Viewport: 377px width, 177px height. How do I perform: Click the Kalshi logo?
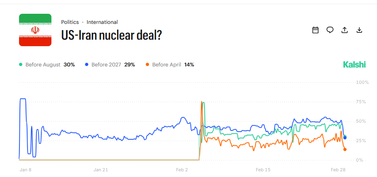pyautogui.click(x=354, y=64)
